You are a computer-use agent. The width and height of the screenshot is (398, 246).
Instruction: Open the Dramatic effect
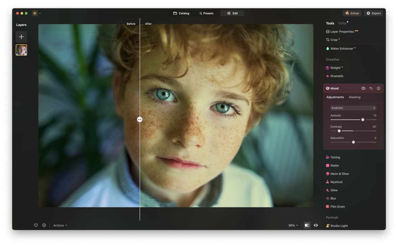(336, 76)
